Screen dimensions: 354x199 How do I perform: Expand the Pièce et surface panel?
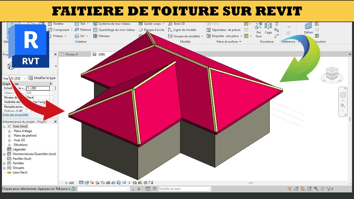(229, 42)
